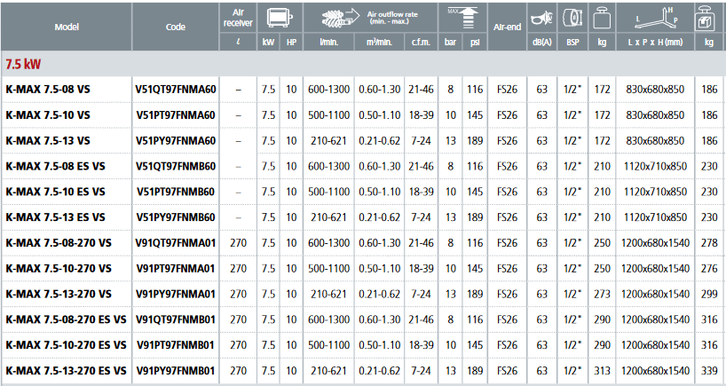Click the L x P x H (mm) header
This screenshot has height=386, width=726.
click(655, 42)
